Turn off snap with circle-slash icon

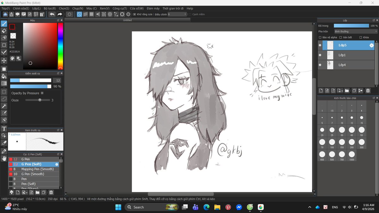coord(79,14)
